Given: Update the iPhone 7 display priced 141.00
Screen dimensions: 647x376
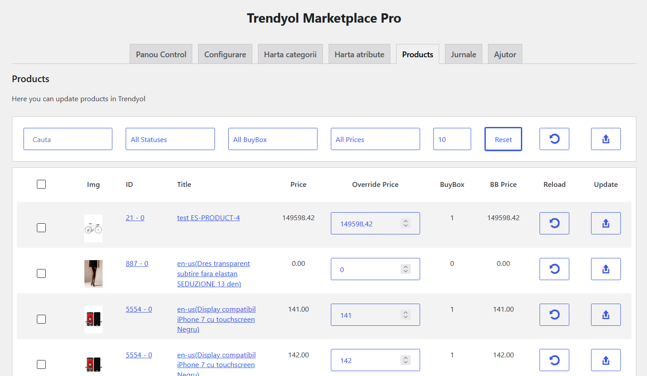Looking at the screenshot, I should (x=606, y=315).
